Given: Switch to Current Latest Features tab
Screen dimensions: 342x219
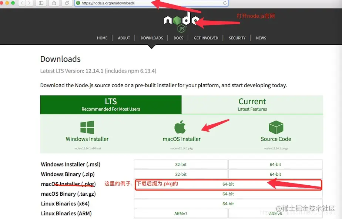Looking at the screenshot, I should click(x=252, y=105).
